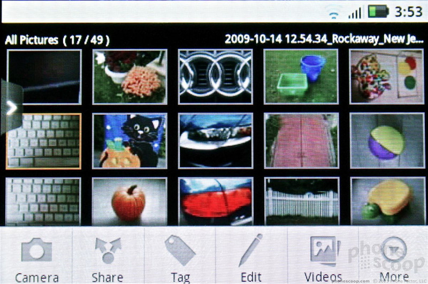
Task: Tap the 3:53 clock in status bar
Action: pyautogui.click(x=409, y=12)
